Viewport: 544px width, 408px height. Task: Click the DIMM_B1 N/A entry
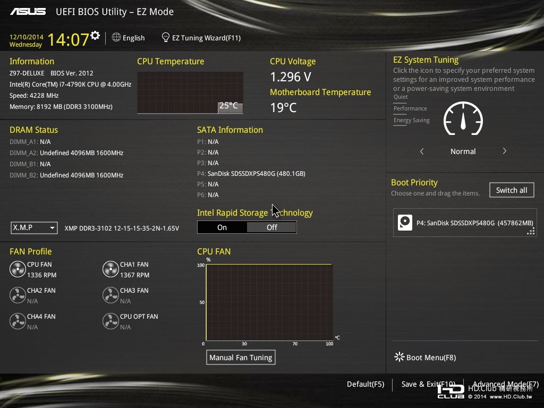pyautogui.click(x=30, y=164)
